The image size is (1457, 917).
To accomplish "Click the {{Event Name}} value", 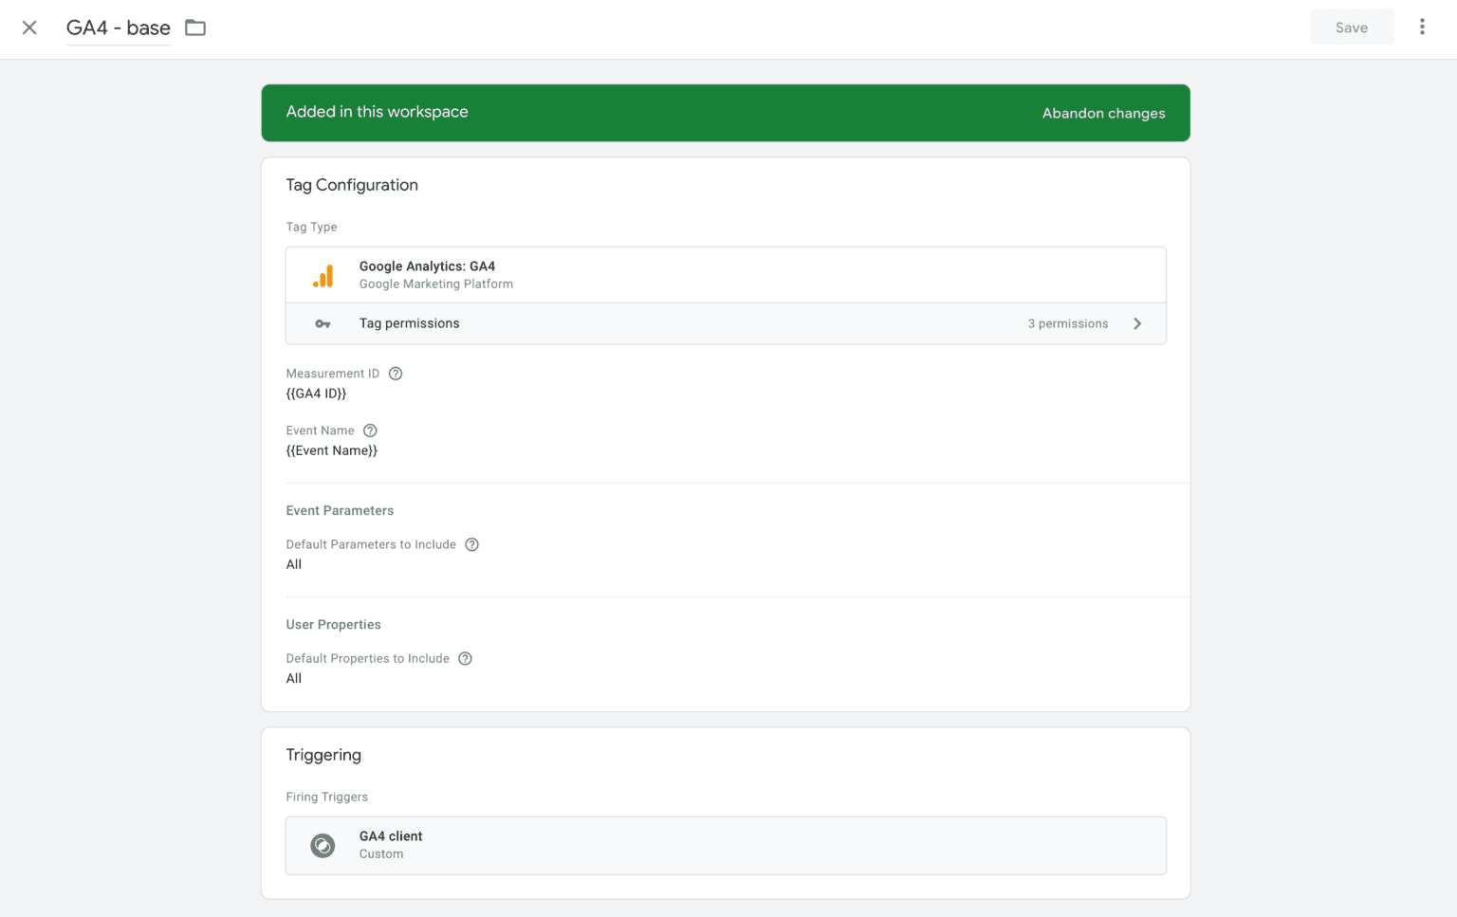I will [331, 450].
